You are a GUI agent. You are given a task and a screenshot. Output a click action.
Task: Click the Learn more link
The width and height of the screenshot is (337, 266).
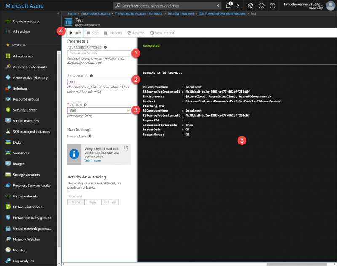tap(92, 160)
